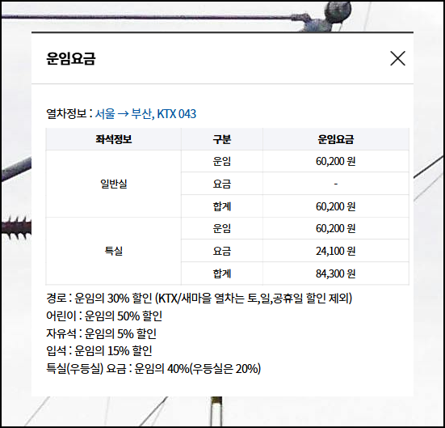Click the 열차정보 label
Viewport: 445px width, 428px height.
point(66,114)
